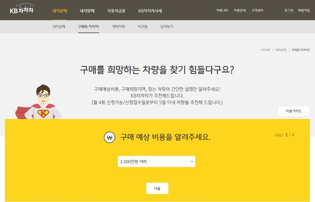Click the 회원가입 link
This screenshot has height=202, width=315.
point(304,10)
